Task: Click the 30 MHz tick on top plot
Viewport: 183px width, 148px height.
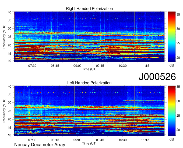Action: click(x=10, y=28)
